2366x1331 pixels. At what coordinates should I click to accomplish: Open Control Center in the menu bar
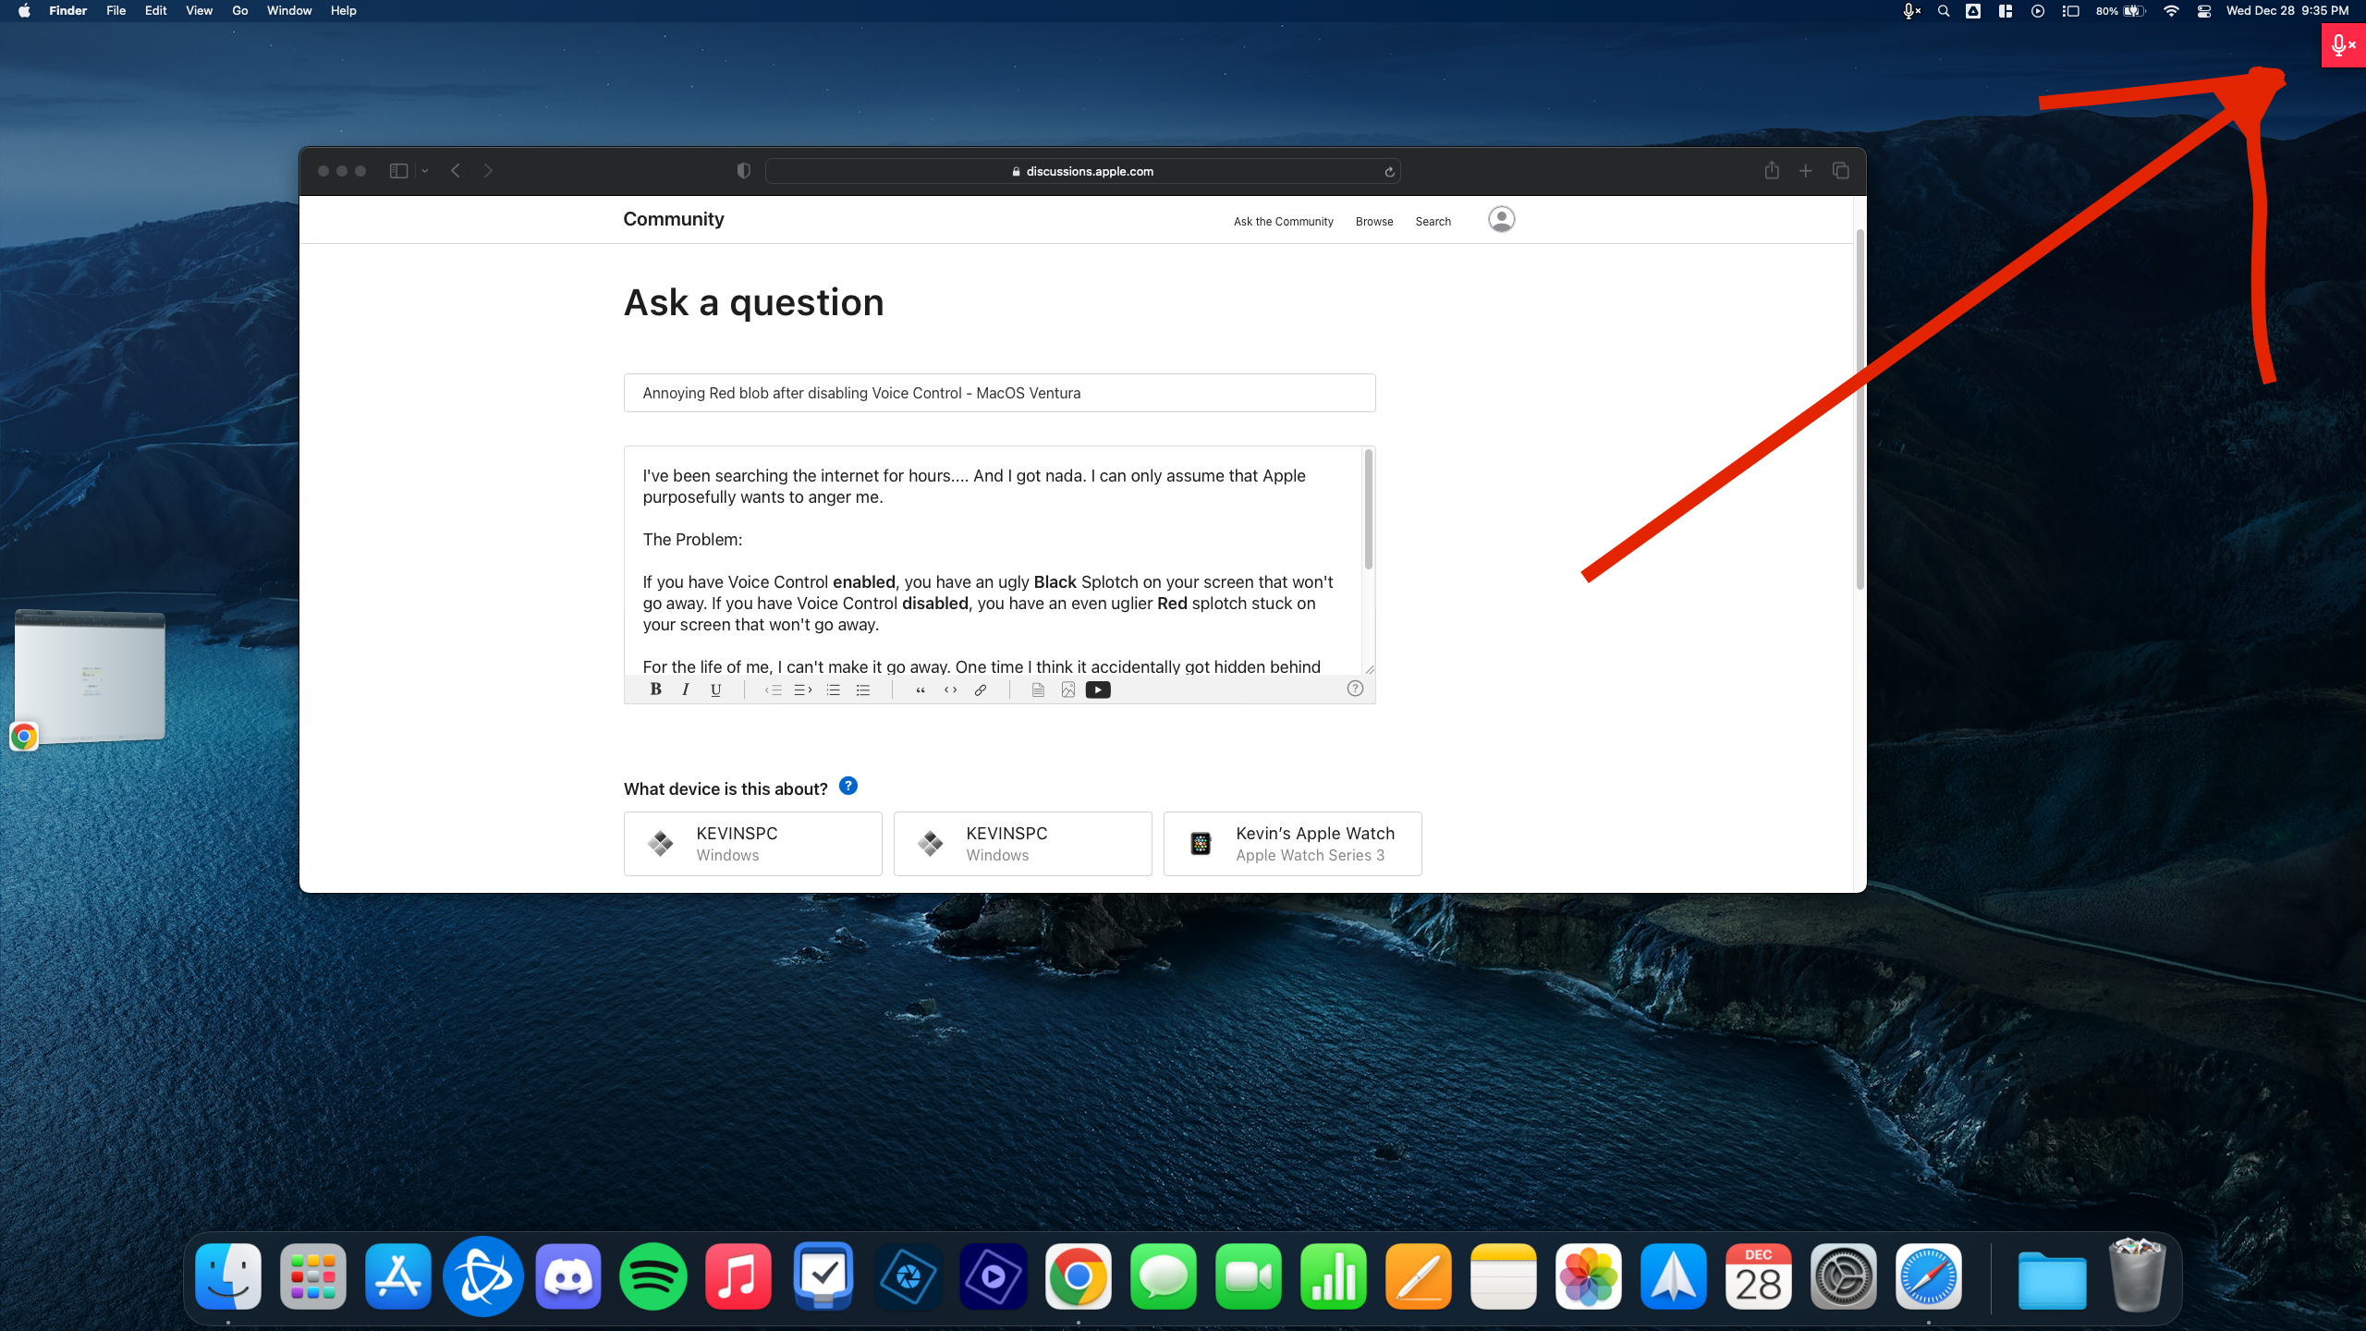click(x=2203, y=11)
